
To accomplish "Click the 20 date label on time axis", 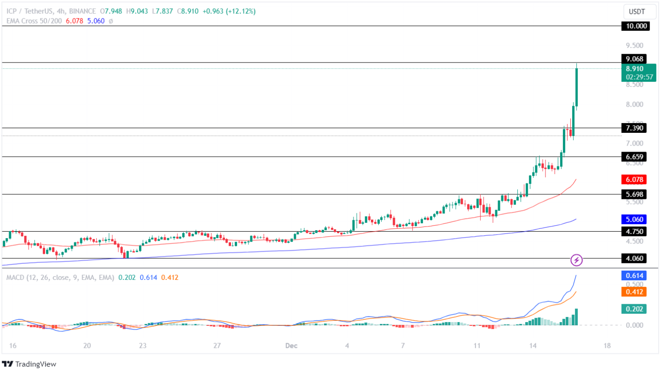I will 87,346.
